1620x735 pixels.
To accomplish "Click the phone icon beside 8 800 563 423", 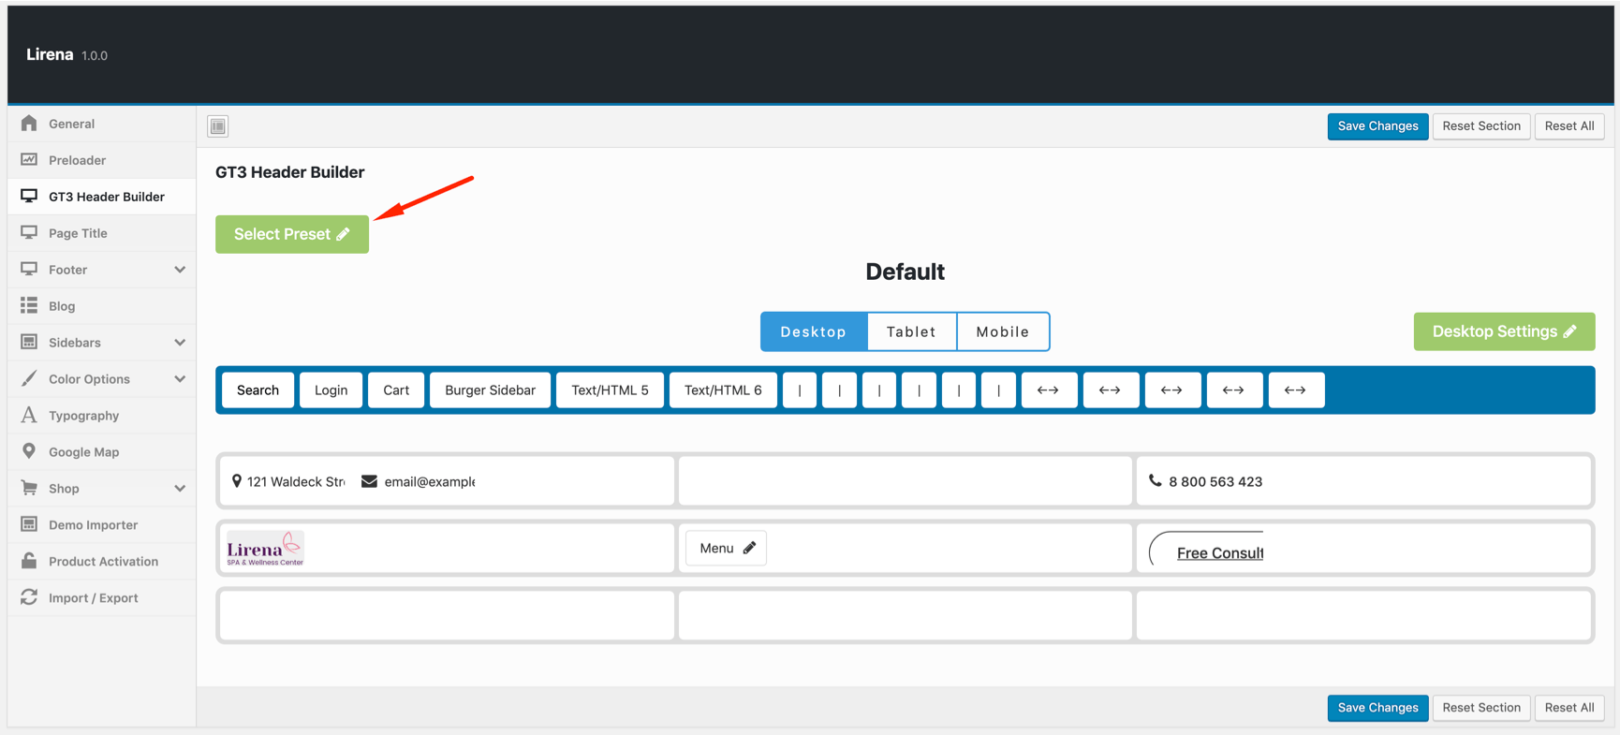I will (1156, 480).
